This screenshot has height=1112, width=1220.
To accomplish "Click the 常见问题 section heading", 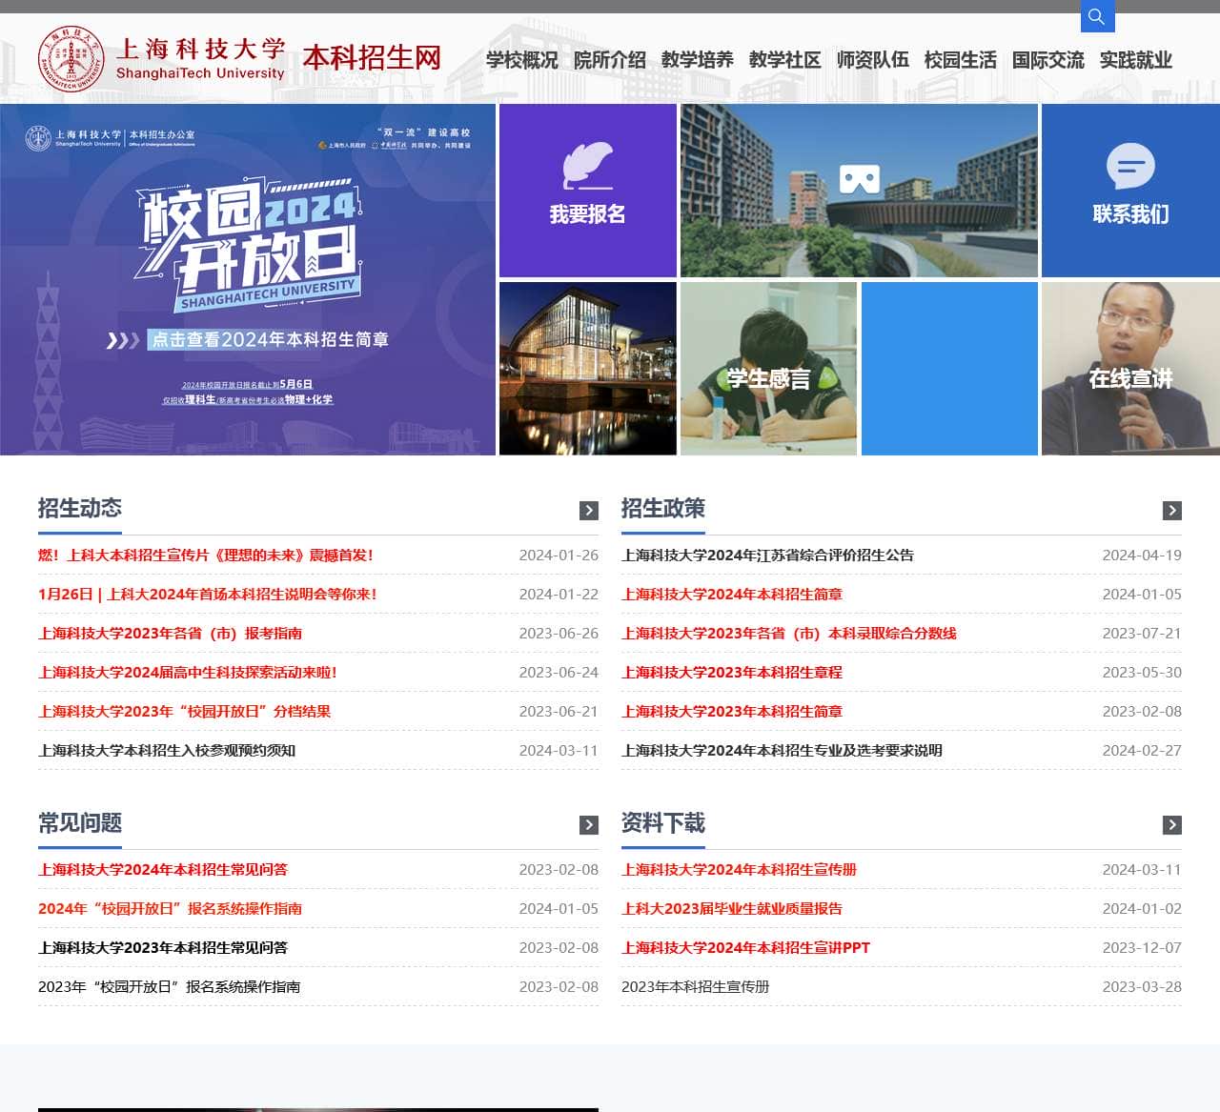I will point(80,822).
